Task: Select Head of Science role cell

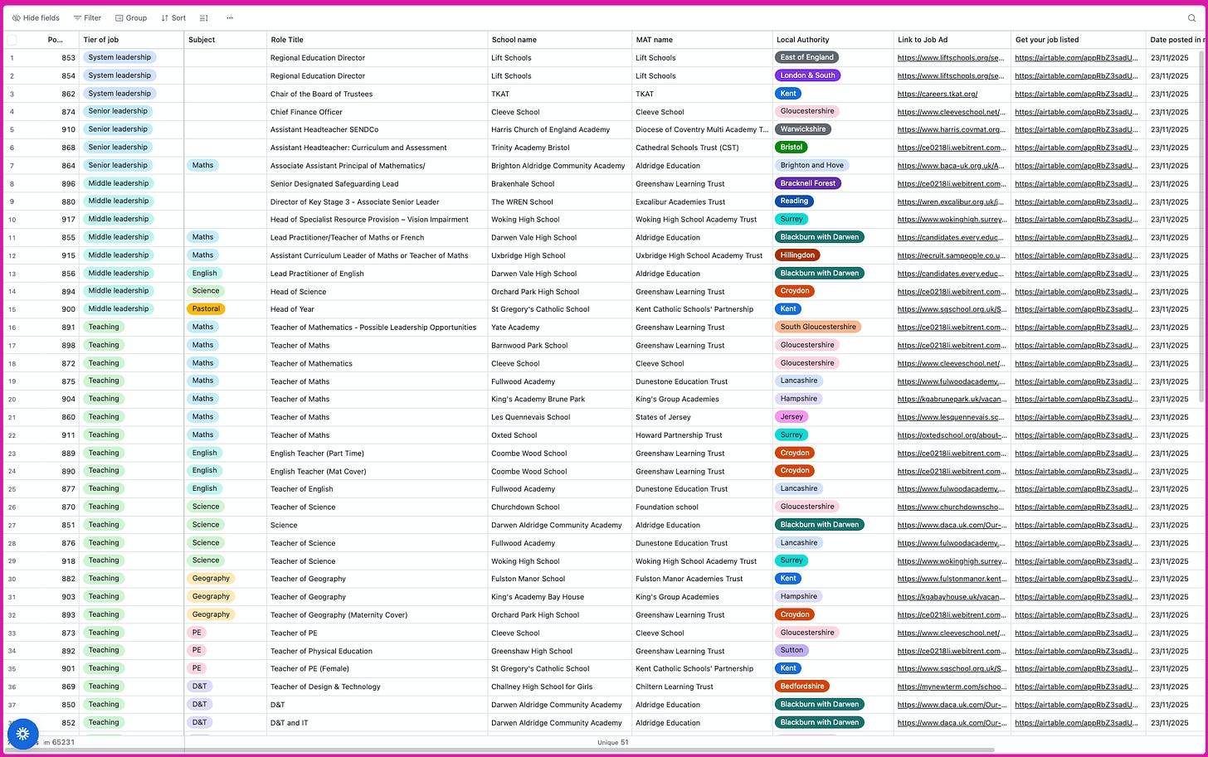Action: (377, 292)
